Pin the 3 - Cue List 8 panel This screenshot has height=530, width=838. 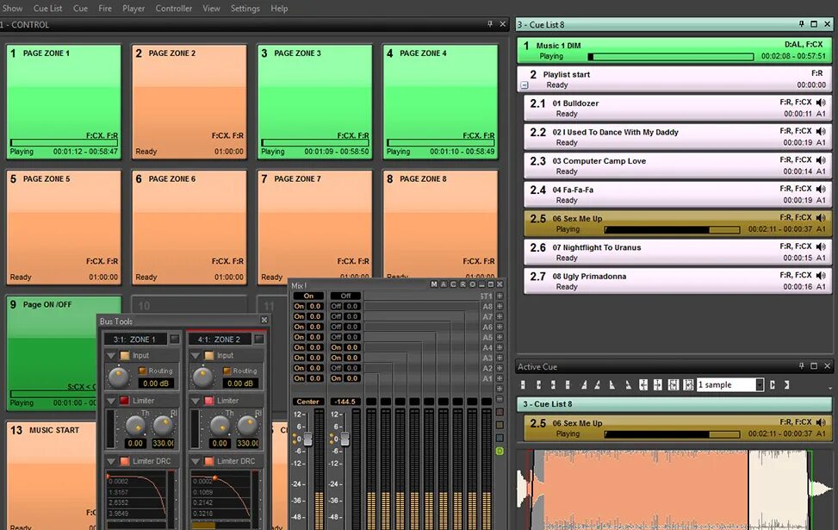point(801,24)
